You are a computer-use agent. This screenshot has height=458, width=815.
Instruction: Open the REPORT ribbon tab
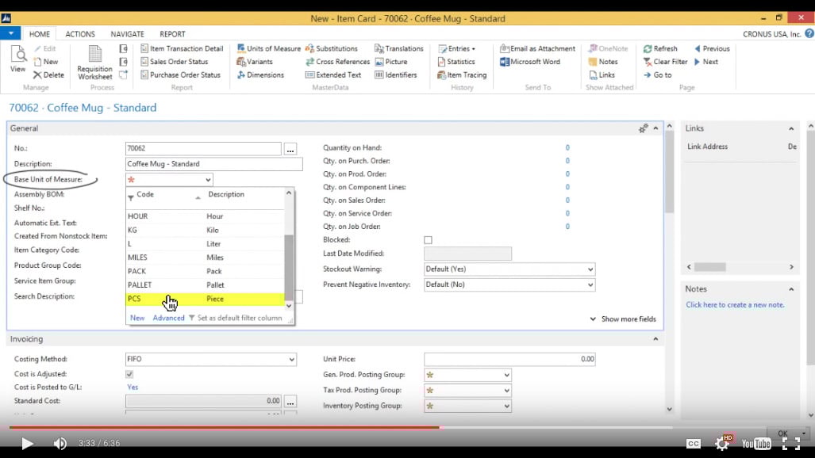[171, 33]
